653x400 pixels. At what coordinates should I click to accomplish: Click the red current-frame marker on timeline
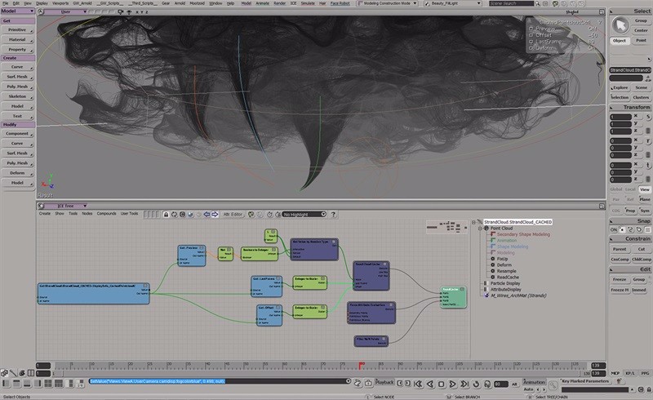point(361,365)
